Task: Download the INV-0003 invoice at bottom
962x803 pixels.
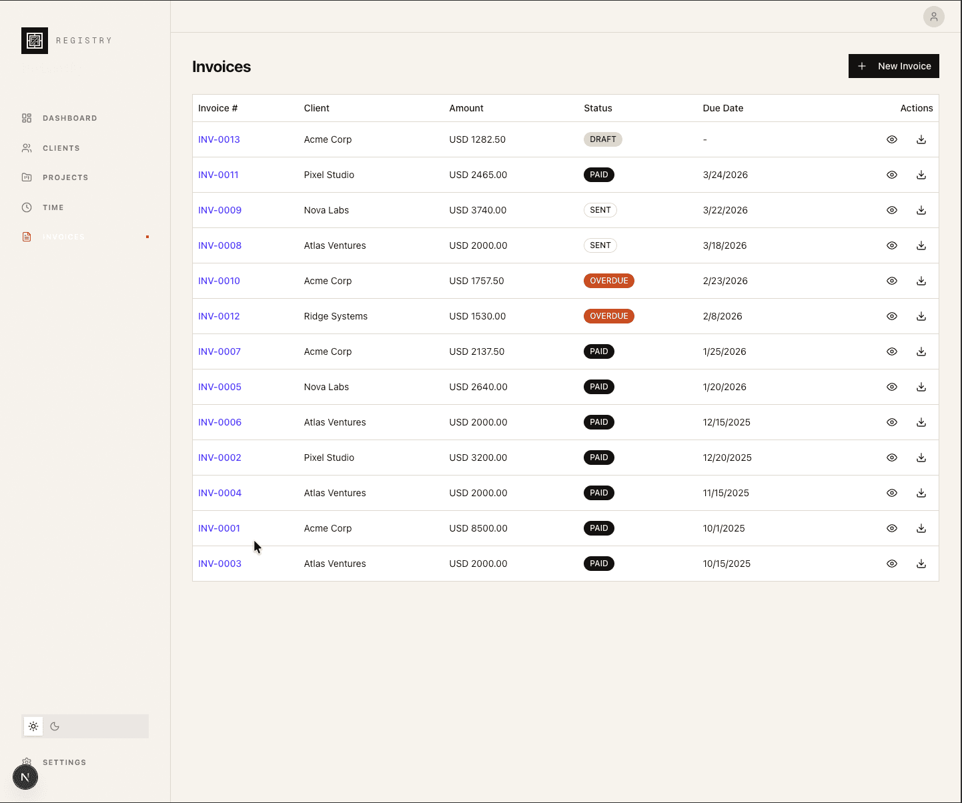Action: coord(921,563)
